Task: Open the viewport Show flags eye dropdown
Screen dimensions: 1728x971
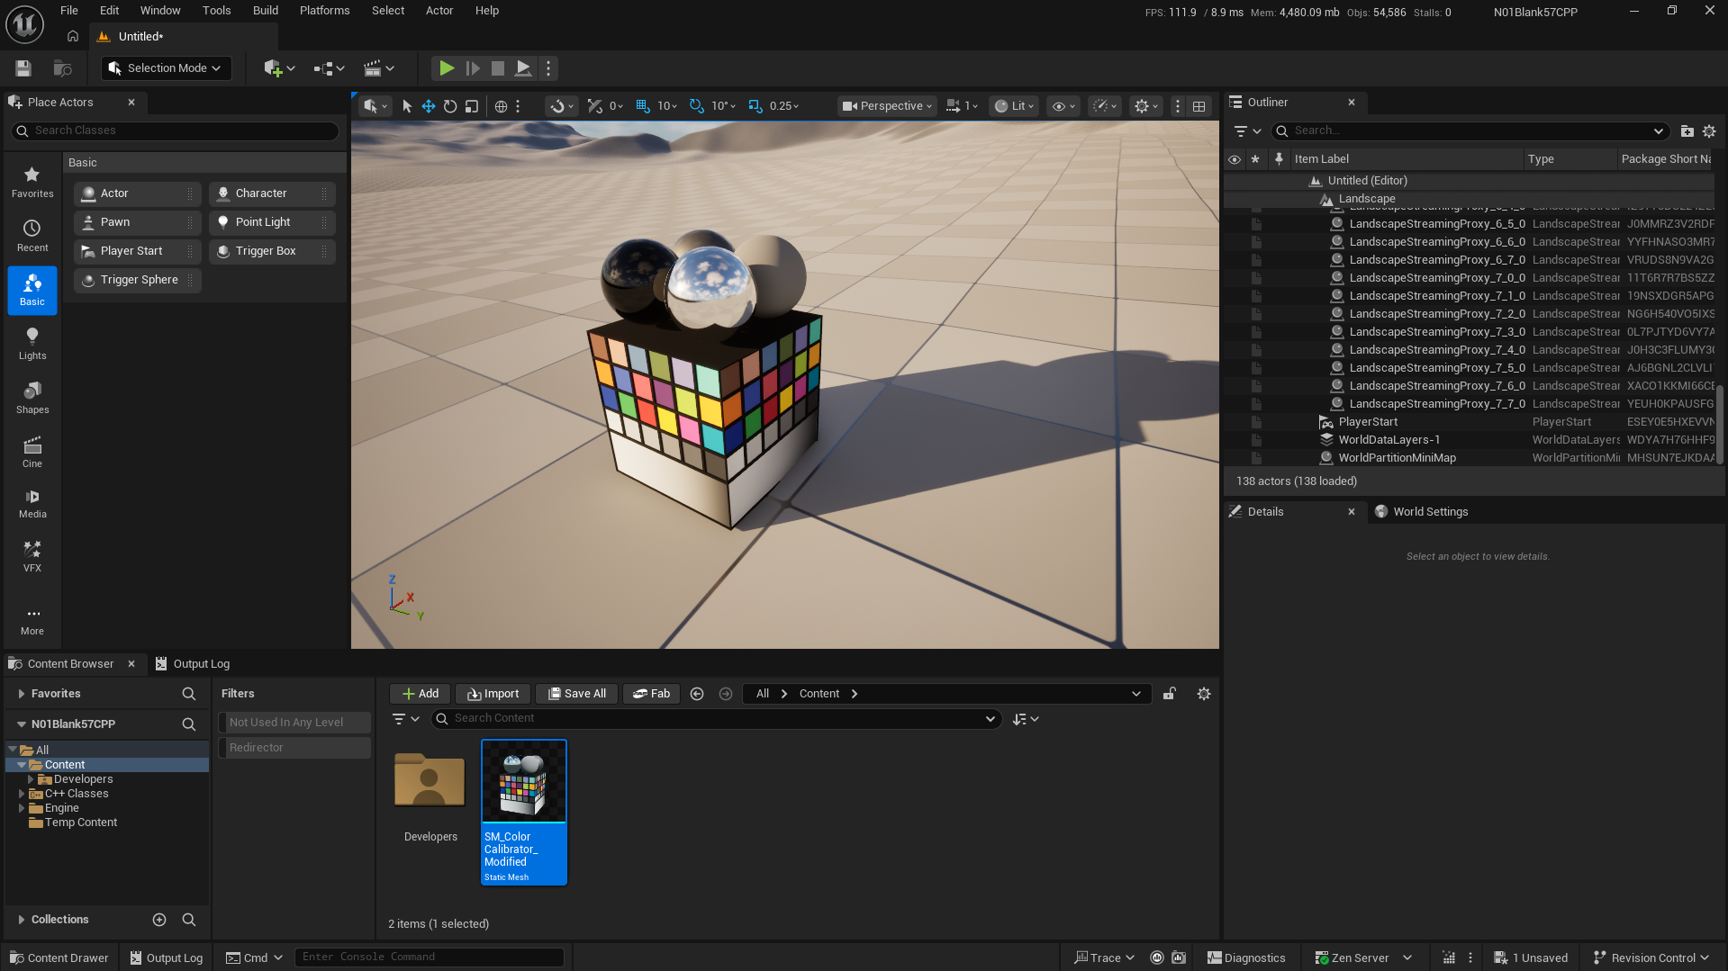Action: 1063,106
